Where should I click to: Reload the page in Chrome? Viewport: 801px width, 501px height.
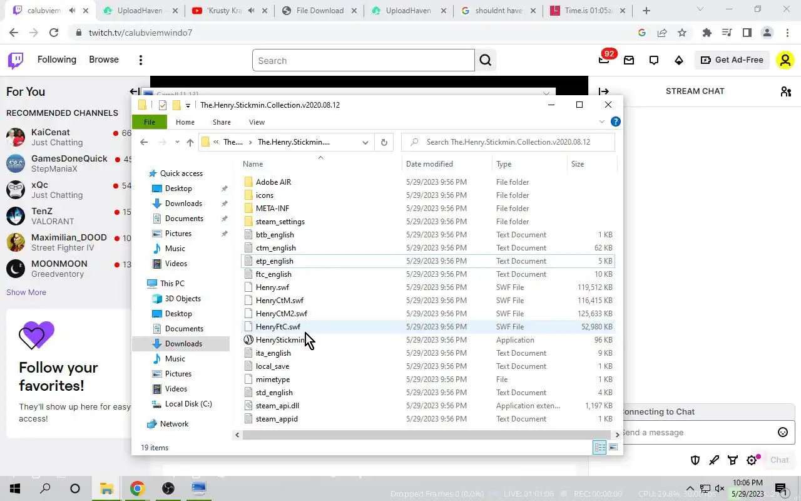tap(54, 33)
